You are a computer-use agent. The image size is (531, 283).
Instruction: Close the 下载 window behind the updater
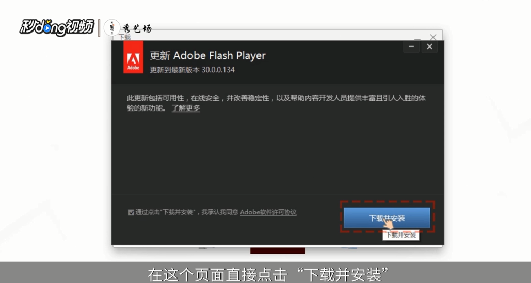pos(433,37)
